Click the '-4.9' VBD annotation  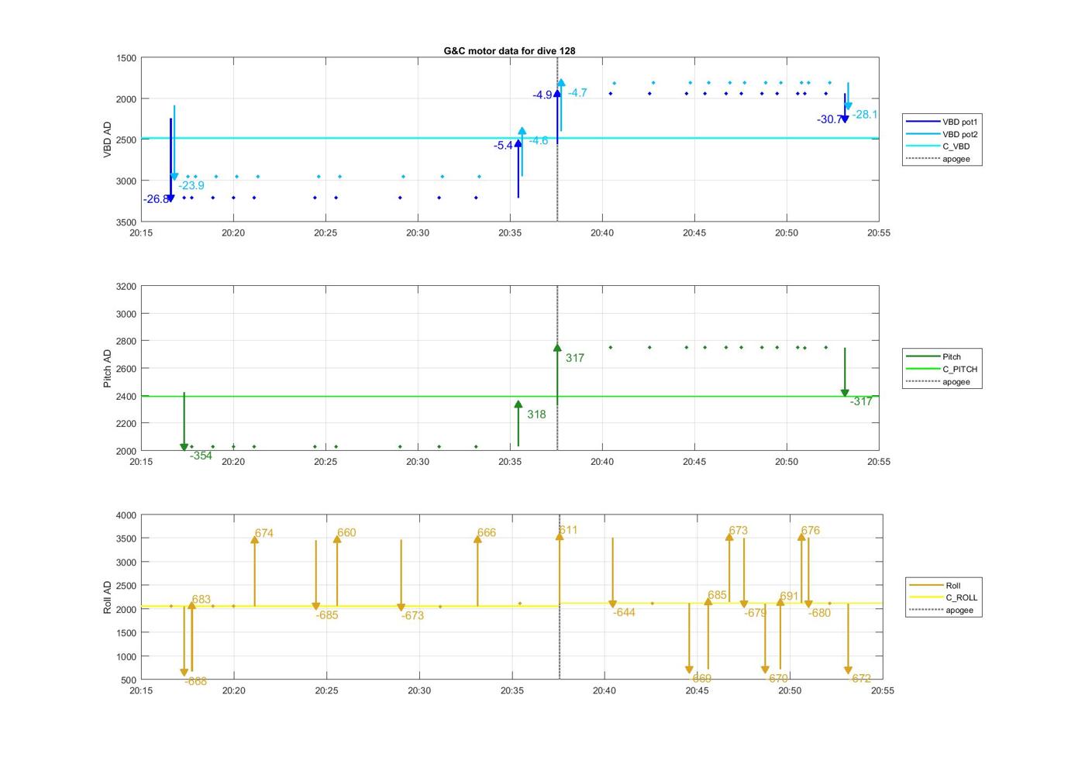pos(542,95)
